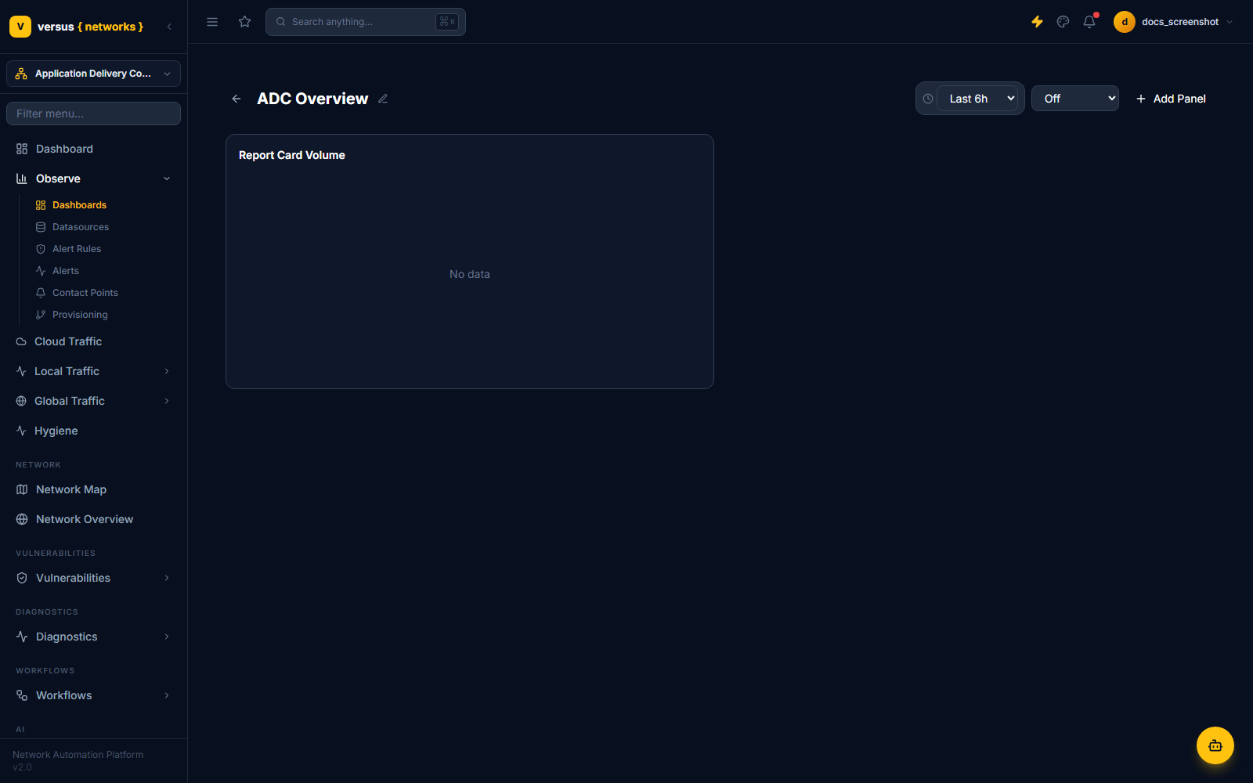
Task: Open the docs_screenshot user menu
Action: (1173, 22)
